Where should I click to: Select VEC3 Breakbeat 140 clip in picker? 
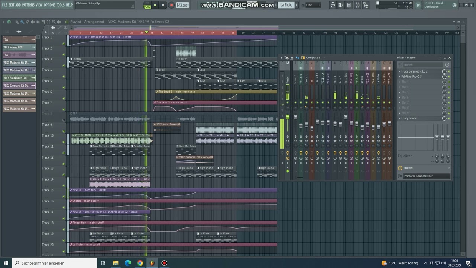tap(19, 78)
